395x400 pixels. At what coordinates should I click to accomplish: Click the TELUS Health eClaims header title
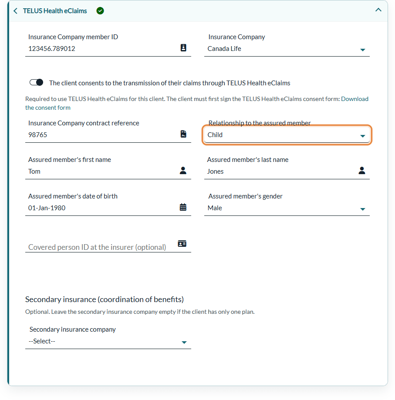pos(55,11)
